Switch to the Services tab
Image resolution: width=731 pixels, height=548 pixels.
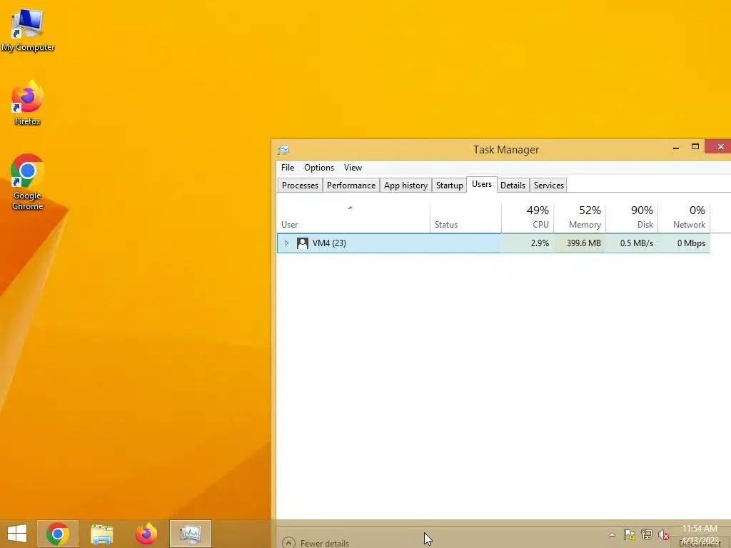coord(549,186)
